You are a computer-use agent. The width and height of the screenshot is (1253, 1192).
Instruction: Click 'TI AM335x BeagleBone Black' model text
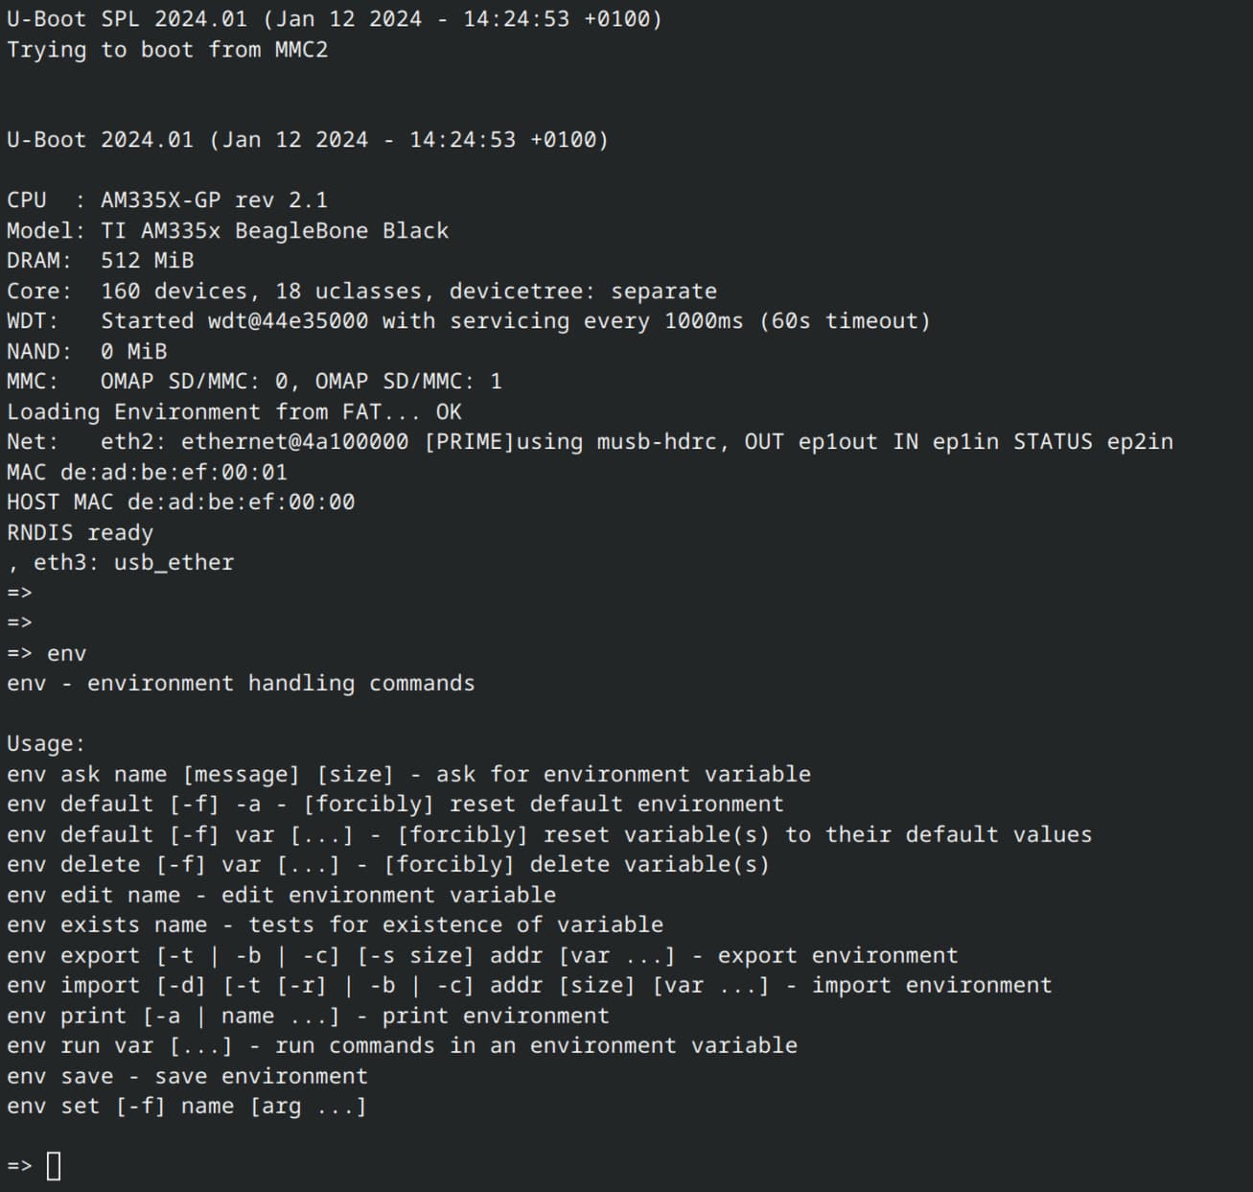pos(274,231)
